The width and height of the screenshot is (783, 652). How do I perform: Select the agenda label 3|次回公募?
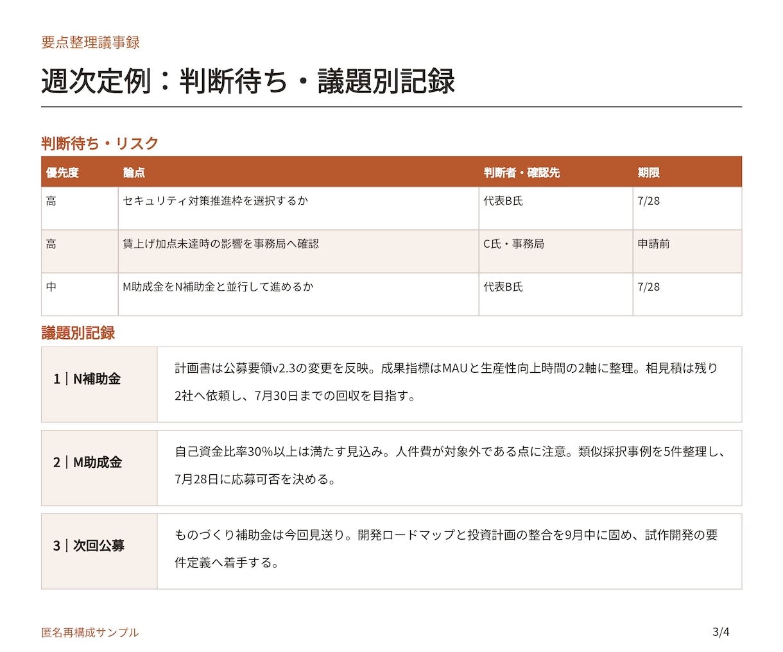[x=89, y=545]
